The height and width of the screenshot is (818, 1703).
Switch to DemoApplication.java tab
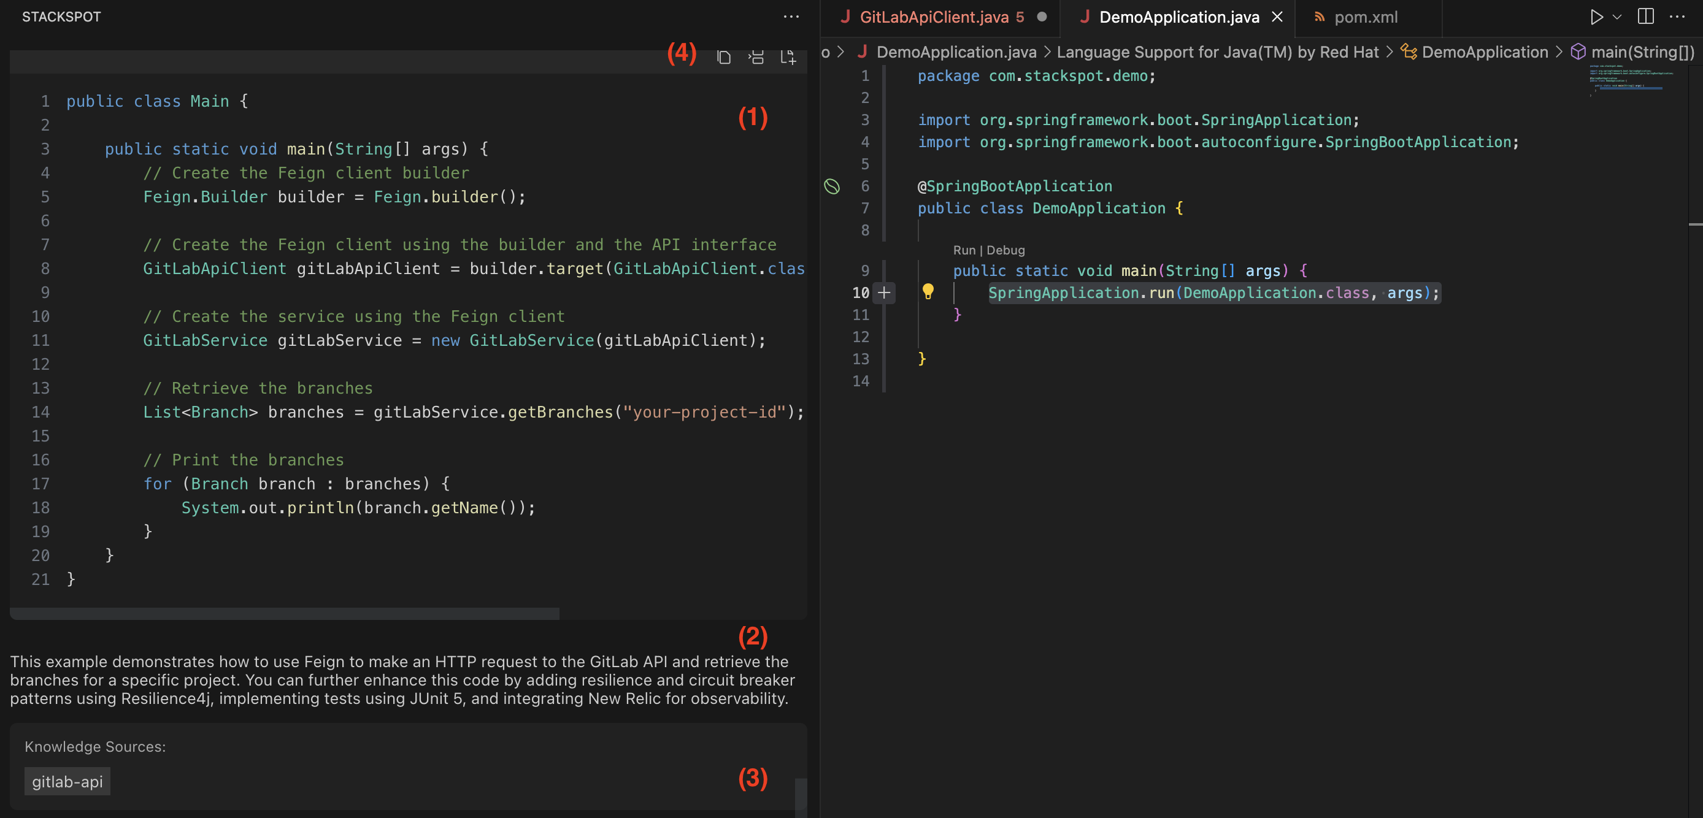(x=1177, y=17)
